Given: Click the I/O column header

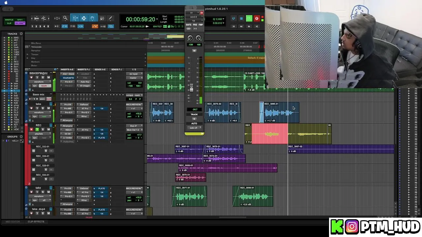Looking at the screenshot, I should click(x=134, y=69).
